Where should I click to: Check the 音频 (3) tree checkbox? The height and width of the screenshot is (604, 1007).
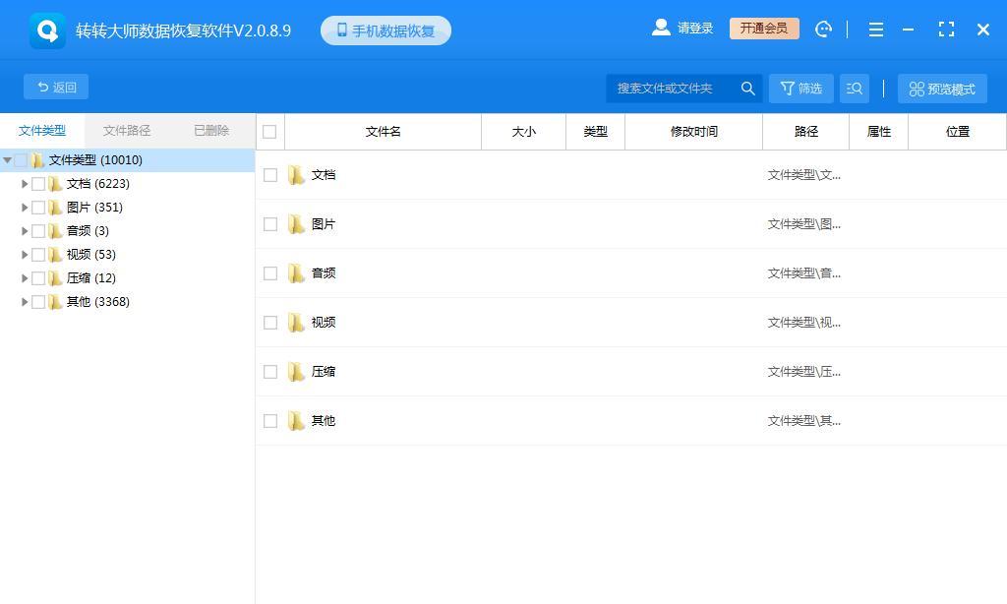38,230
